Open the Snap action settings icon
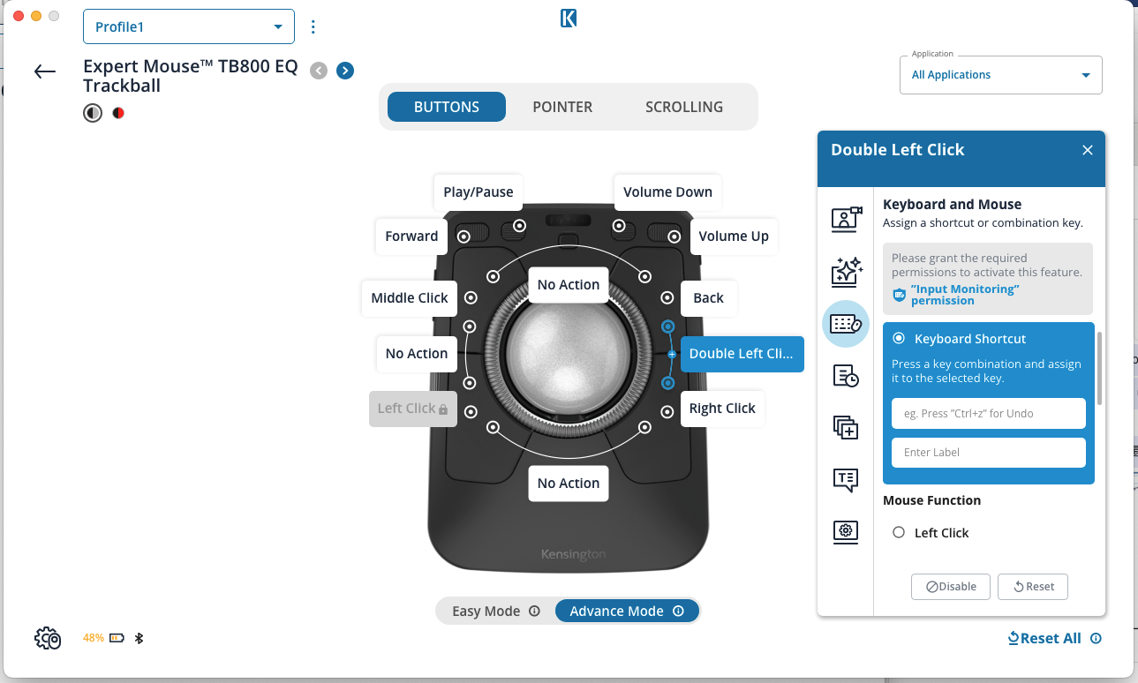Viewport: 1138px width, 683px height. click(846, 219)
